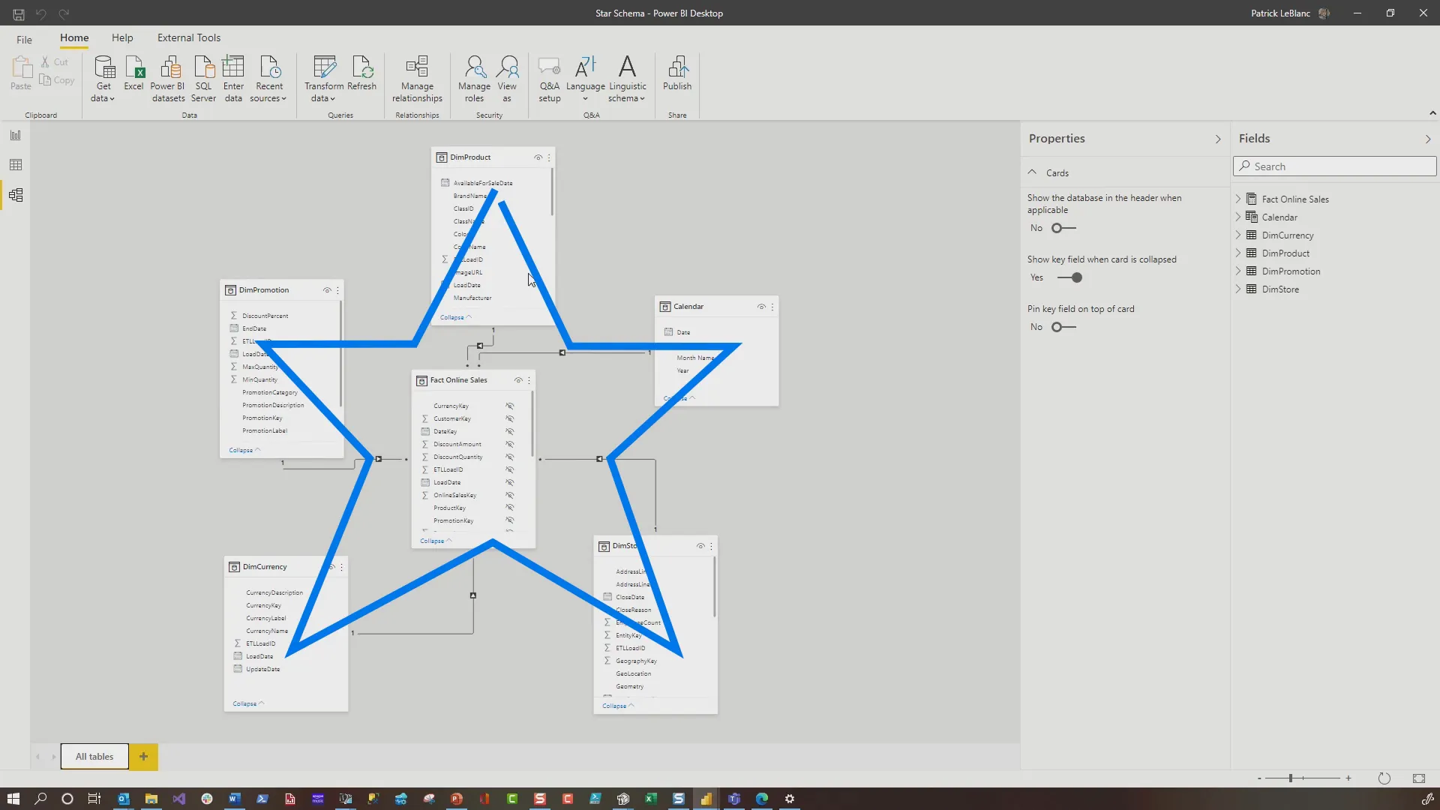Toggle visibility of Fact Online Sales table
The image size is (1440, 810).
518,380
